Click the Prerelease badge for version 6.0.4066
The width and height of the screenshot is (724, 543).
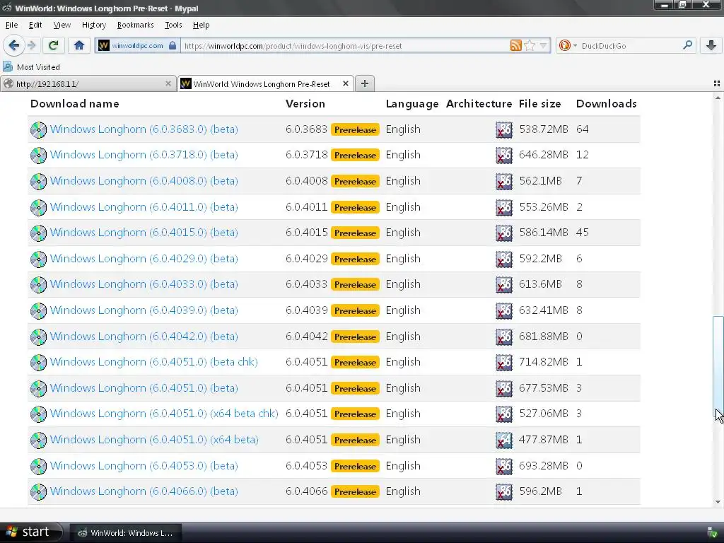(x=355, y=492)
